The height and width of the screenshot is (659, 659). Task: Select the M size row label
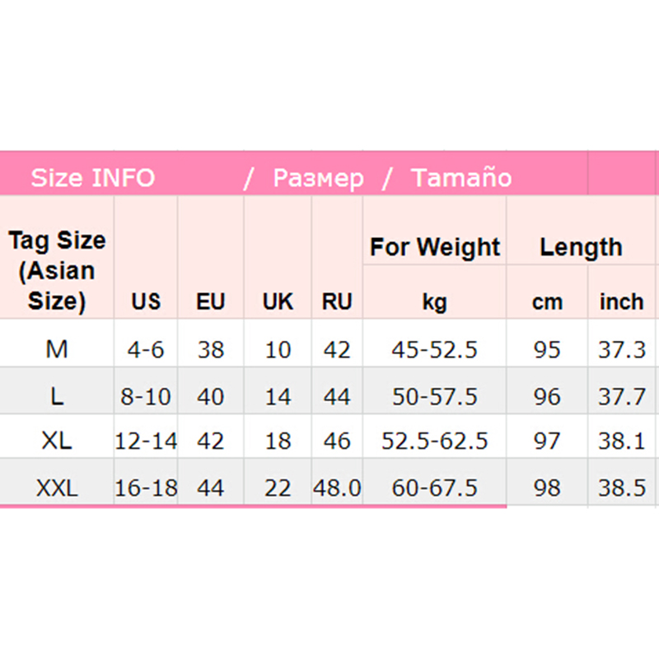point(57,350)
